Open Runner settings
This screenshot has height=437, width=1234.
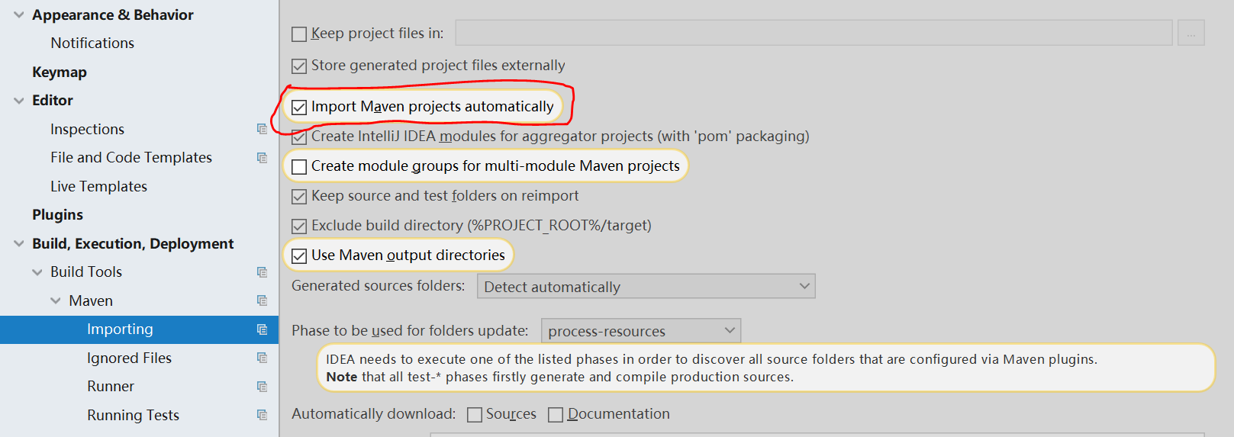point(111,387)
